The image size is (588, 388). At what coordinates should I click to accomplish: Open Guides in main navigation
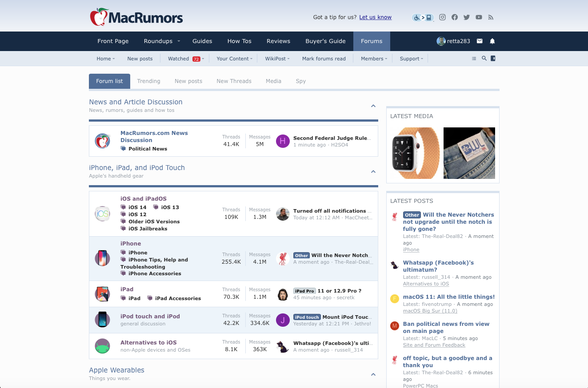pos(202,41)
